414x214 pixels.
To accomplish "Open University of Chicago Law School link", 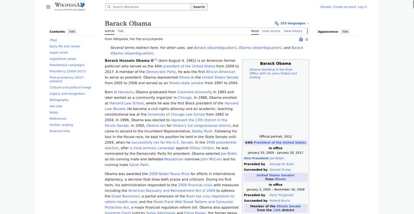I will (176, 114).
